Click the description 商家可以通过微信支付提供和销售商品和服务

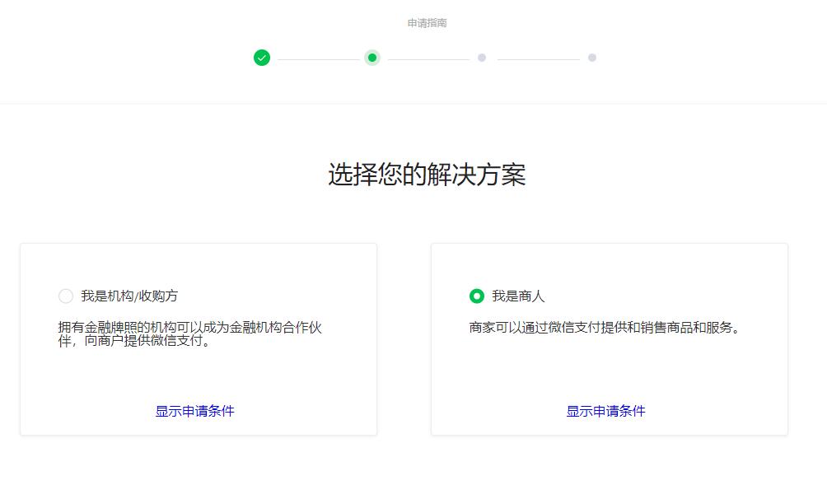(x=605, y=328)
